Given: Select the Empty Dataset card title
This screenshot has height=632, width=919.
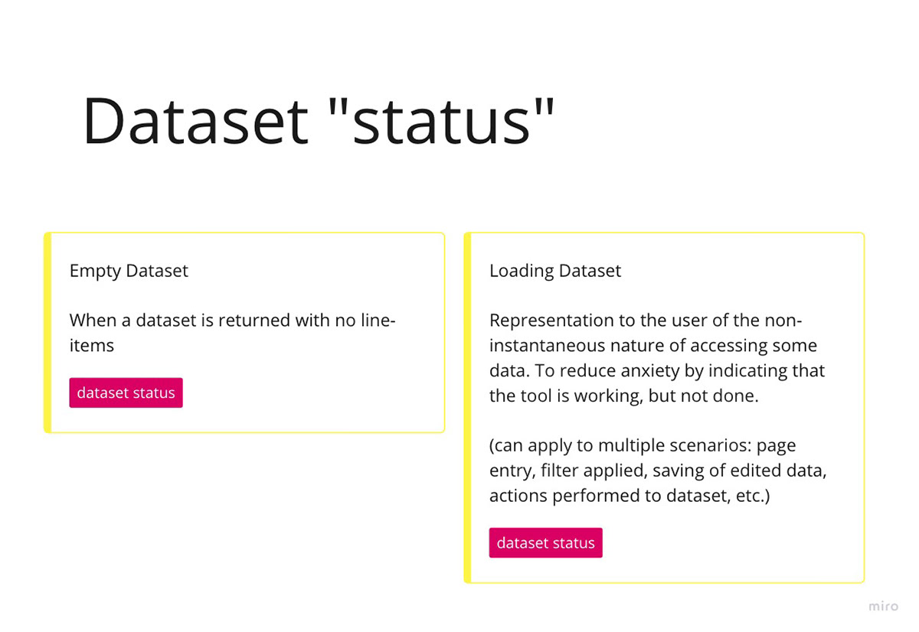Looking at the screenshot, I should [x=129, y=271].
